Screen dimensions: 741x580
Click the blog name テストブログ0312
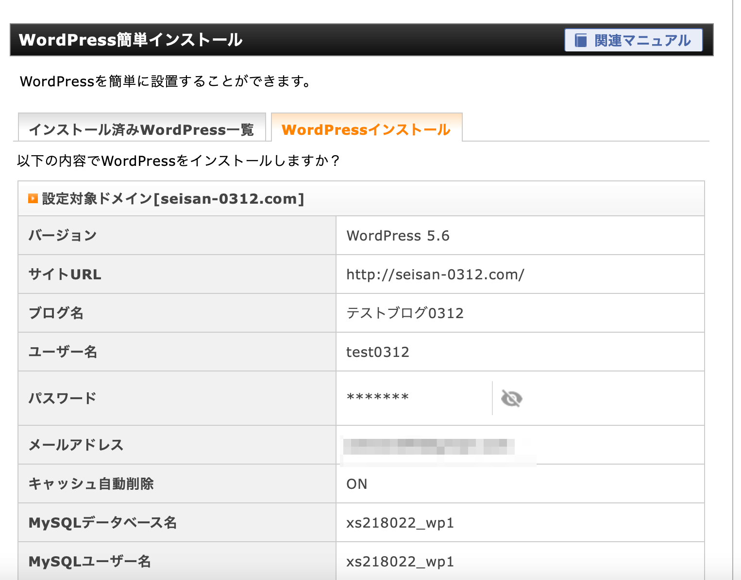405,313
